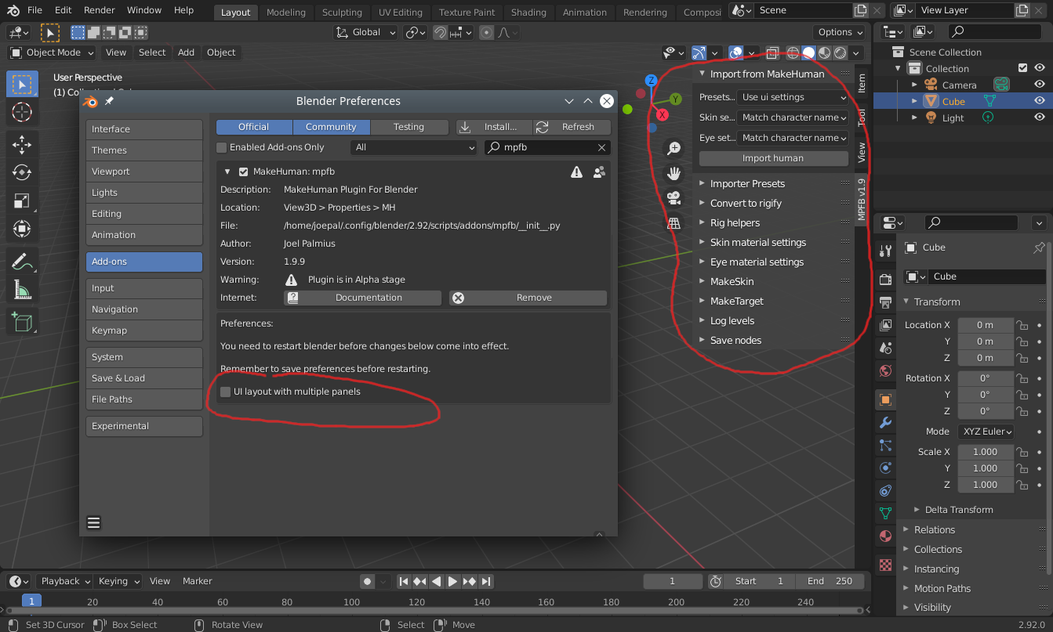The width and height of the screenshot is (1053, 632).
Task: Toggle camera view in viewport gizmo
Action: click(673, 198)
